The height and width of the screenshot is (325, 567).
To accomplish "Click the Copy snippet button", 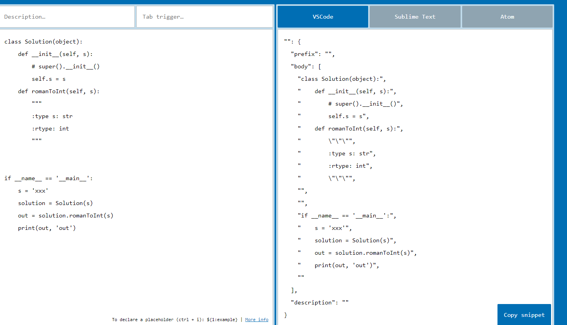I will pos(524,315).
